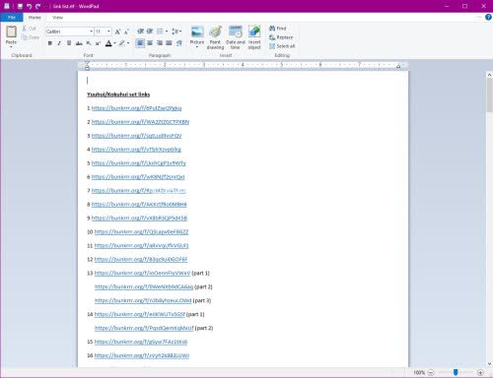Open the WordPad Help question-mark icon
Image resolution: width=493 pixels, height=378 pixels.
tap(488, 18)
